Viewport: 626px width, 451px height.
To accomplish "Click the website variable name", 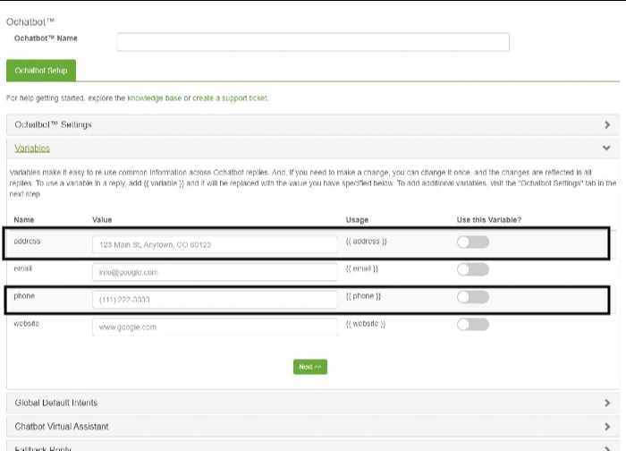I will [x=26, y=324].
